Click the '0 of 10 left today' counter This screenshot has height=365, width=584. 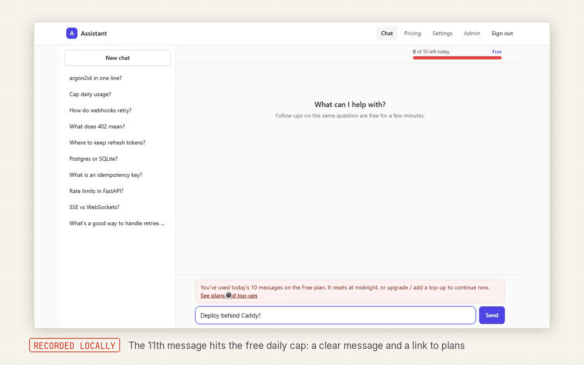click(x=431, y=51)
